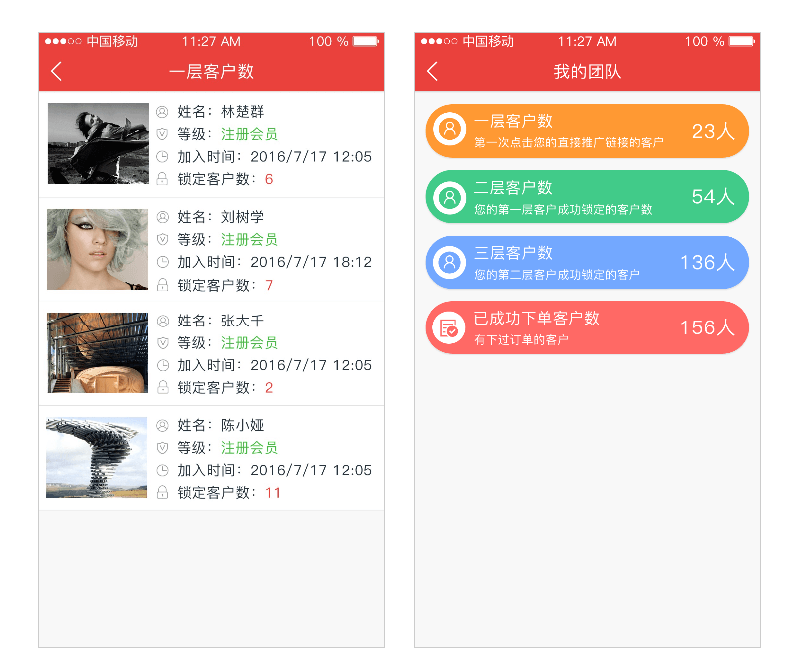
Task: Click shield icon in 陈小娅's 等级 row
Action: click(x=162, y=448)
